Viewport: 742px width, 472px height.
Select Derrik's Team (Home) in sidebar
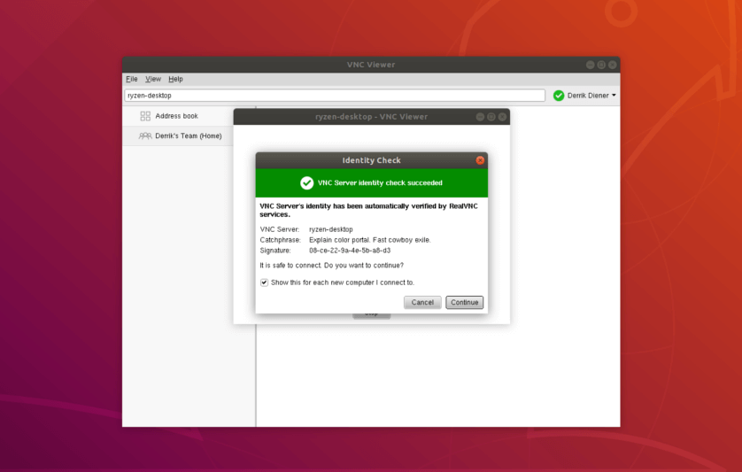click(x=188, y=135)
